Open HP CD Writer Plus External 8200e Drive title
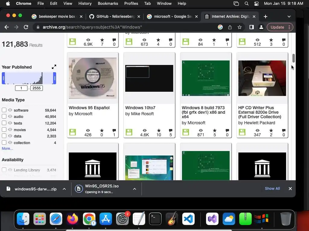The image size is (309, 231). coord(260,112)
